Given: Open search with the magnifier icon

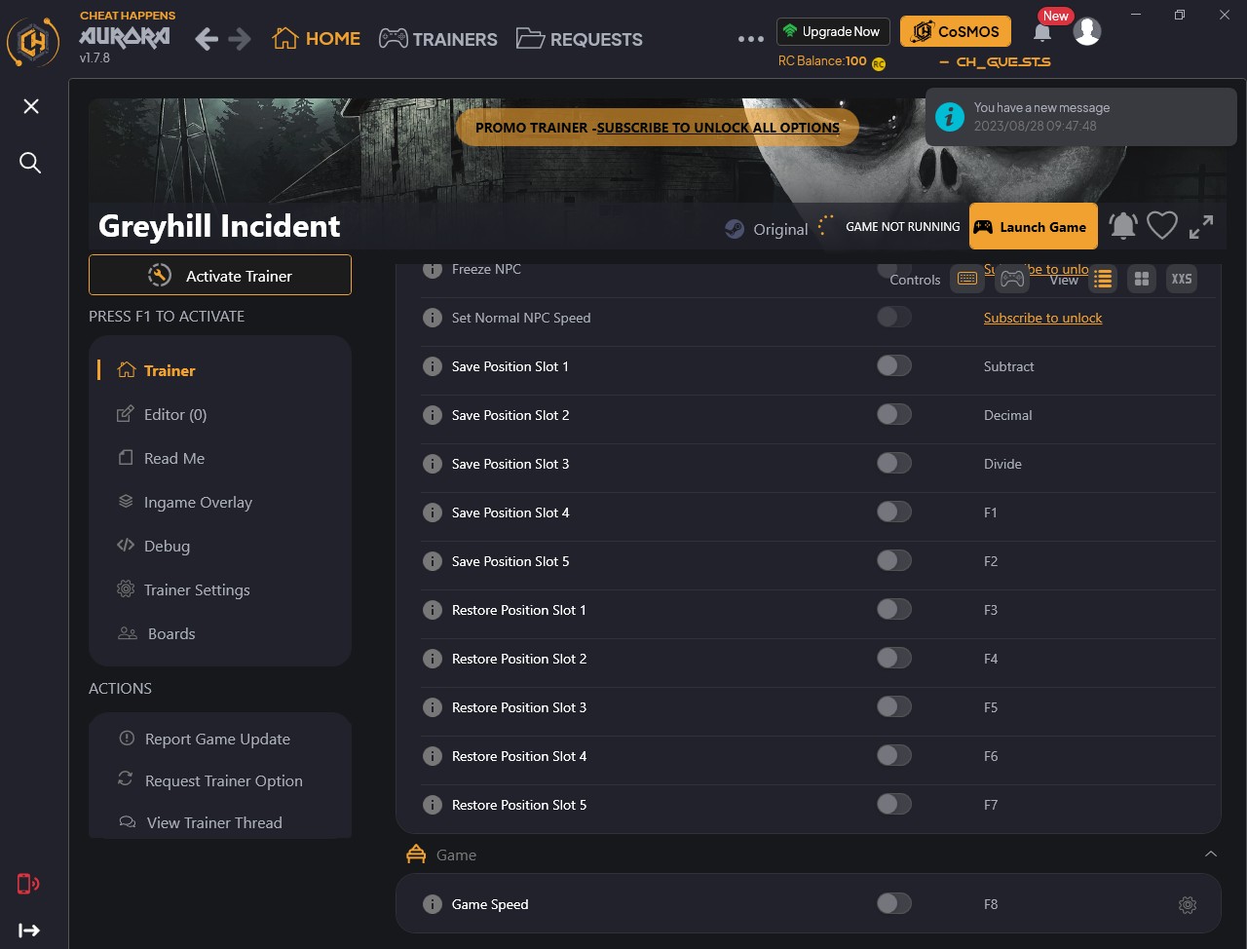Looking at the screenshot, I should pos(30,163).
